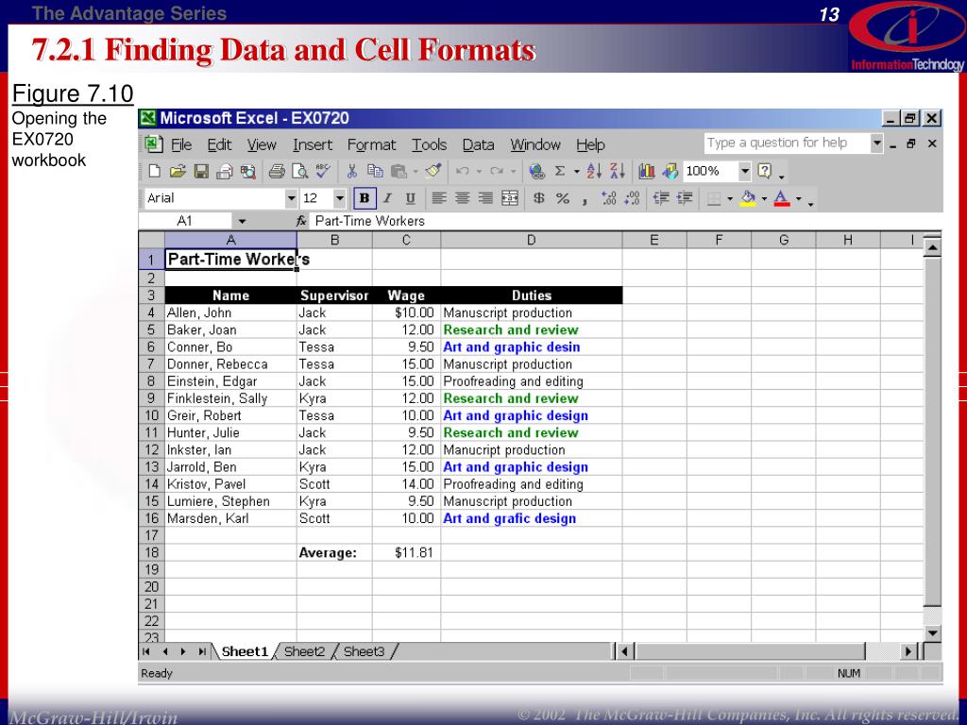Paste from the clipboard
Image resolution: width=967 pixels, height=725 pixels.
click(x=399, y=172)
